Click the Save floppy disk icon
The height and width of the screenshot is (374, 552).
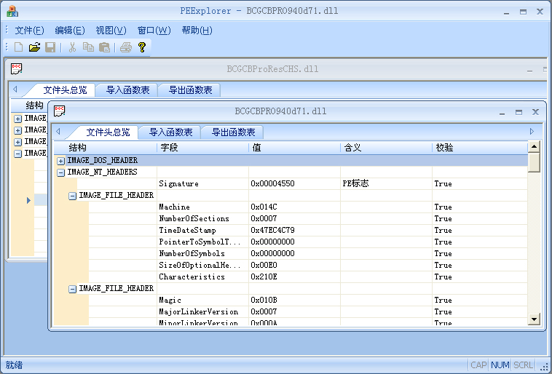(x=50, y=47)
